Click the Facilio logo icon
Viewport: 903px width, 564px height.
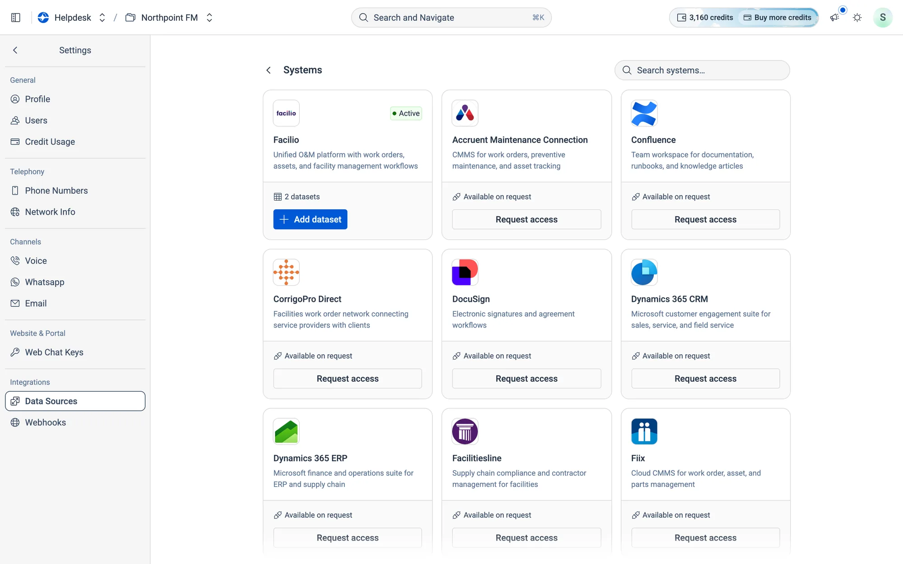tap(286, 113)
